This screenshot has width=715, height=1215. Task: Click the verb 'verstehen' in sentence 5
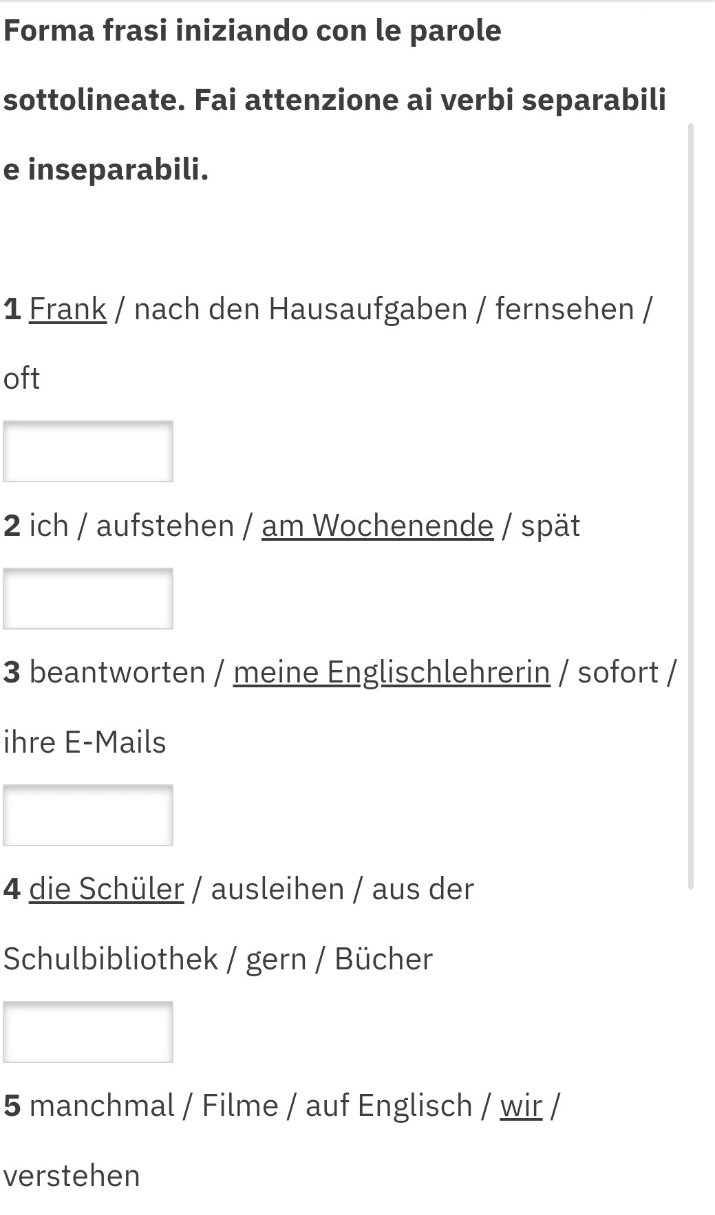[x=72, y=1176]
